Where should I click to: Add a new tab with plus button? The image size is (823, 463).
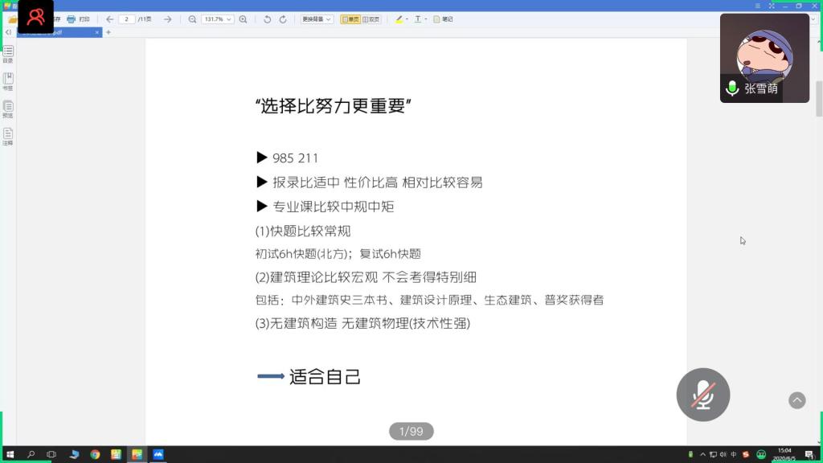point(109,32)
